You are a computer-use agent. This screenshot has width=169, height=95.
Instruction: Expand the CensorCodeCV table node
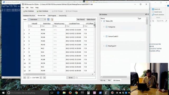click(x=104, y=36)
